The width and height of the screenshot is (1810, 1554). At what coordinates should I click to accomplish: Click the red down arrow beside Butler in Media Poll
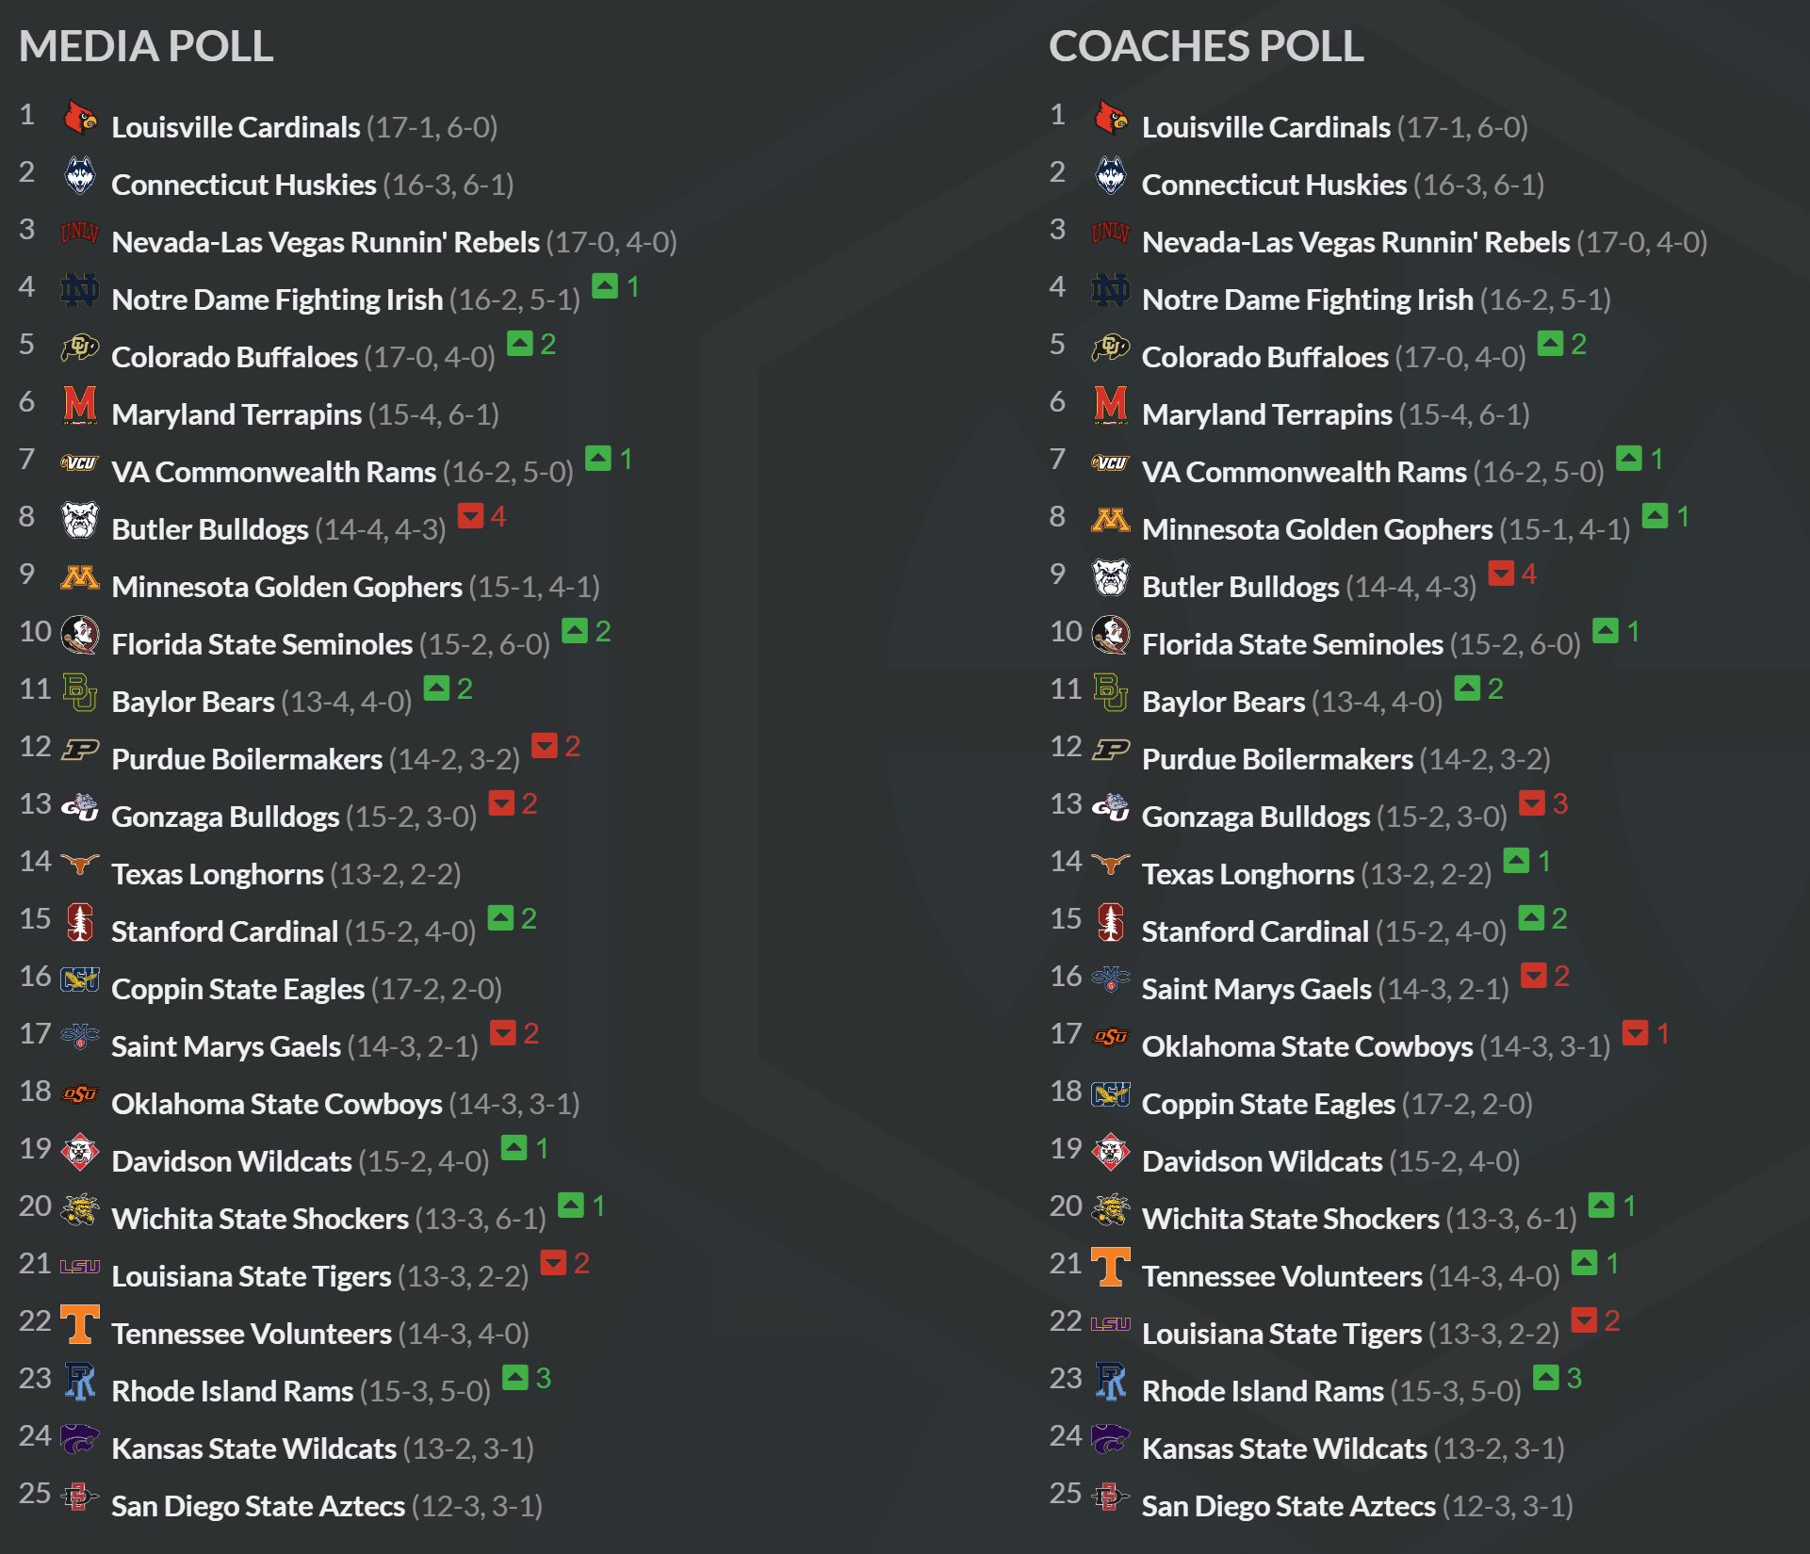click(470, 516)
